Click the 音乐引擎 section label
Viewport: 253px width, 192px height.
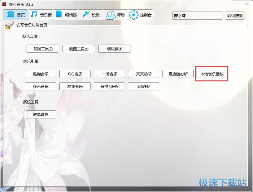click(x=31, y=61)
